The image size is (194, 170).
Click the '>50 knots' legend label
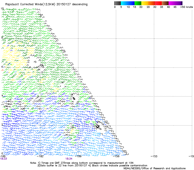(186, 7)
